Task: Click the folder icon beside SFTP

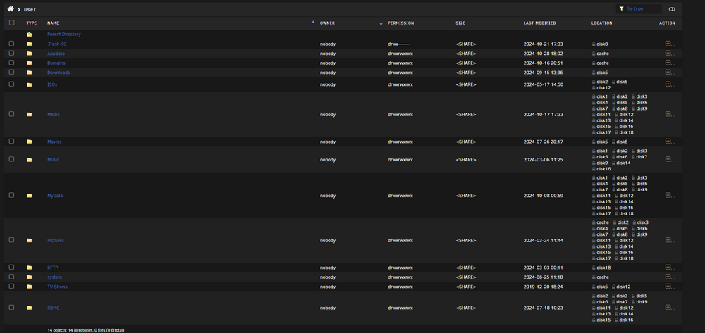Action: point(29,268)
